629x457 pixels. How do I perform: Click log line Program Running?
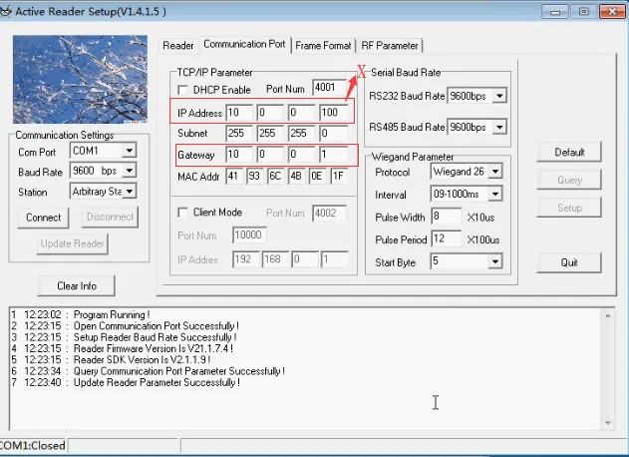point(81,314)
